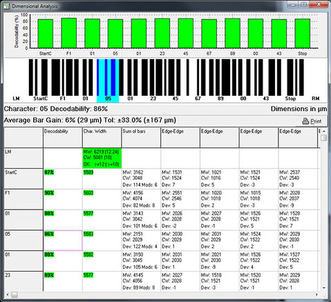Click the cell with Dev: 114 Mods: 6
The width and height of the screenshot is (331, 302).
point(141,179)
